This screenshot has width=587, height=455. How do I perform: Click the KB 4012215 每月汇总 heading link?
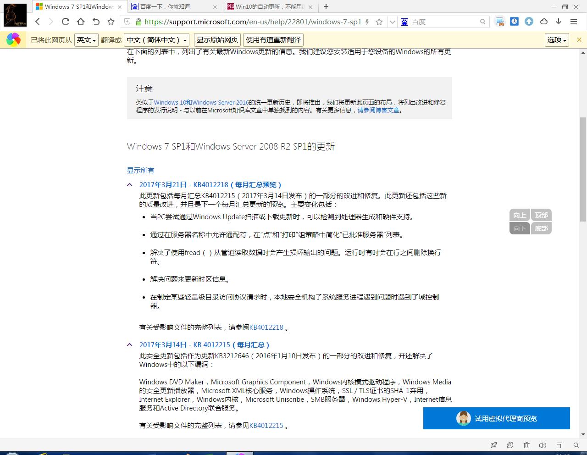(x=205, y=344)
